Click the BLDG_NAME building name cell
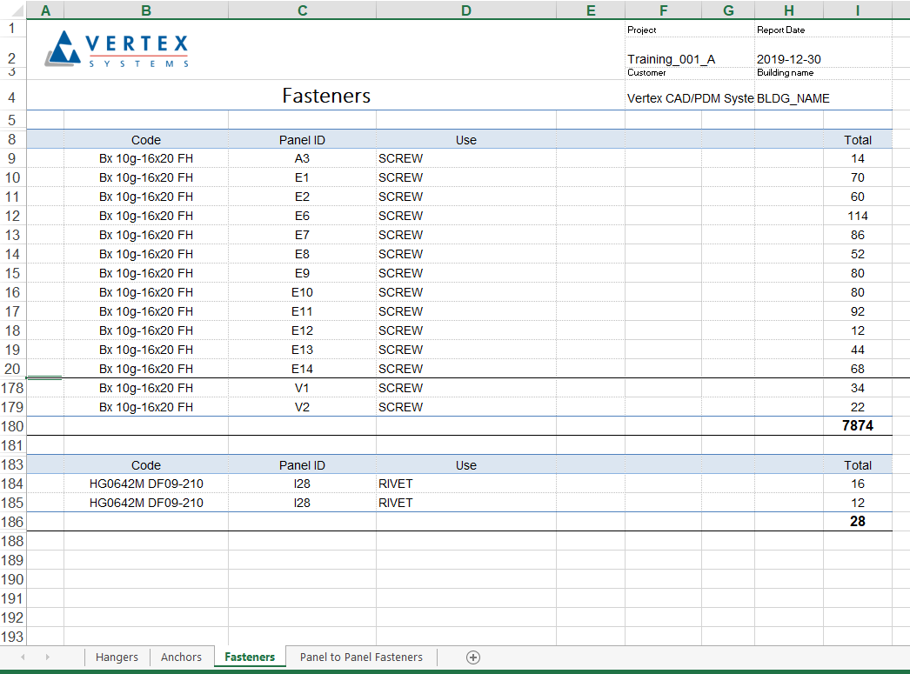This screenshot has width=910, height=674. 793,98
